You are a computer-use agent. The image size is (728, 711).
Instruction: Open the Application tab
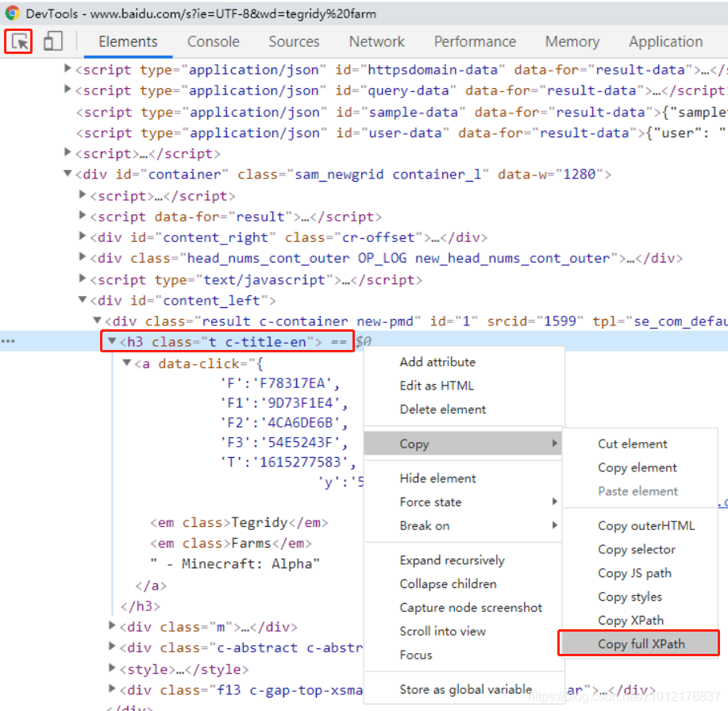[x=665, y=42]
